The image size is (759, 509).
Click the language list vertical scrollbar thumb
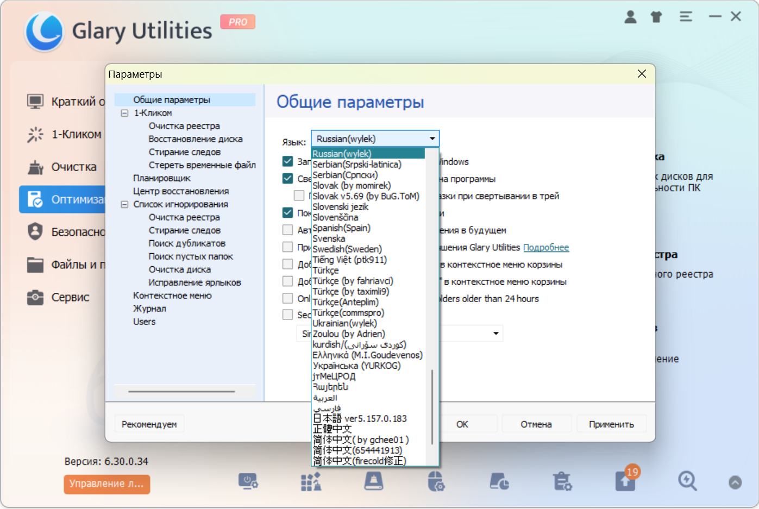(432, 407)
